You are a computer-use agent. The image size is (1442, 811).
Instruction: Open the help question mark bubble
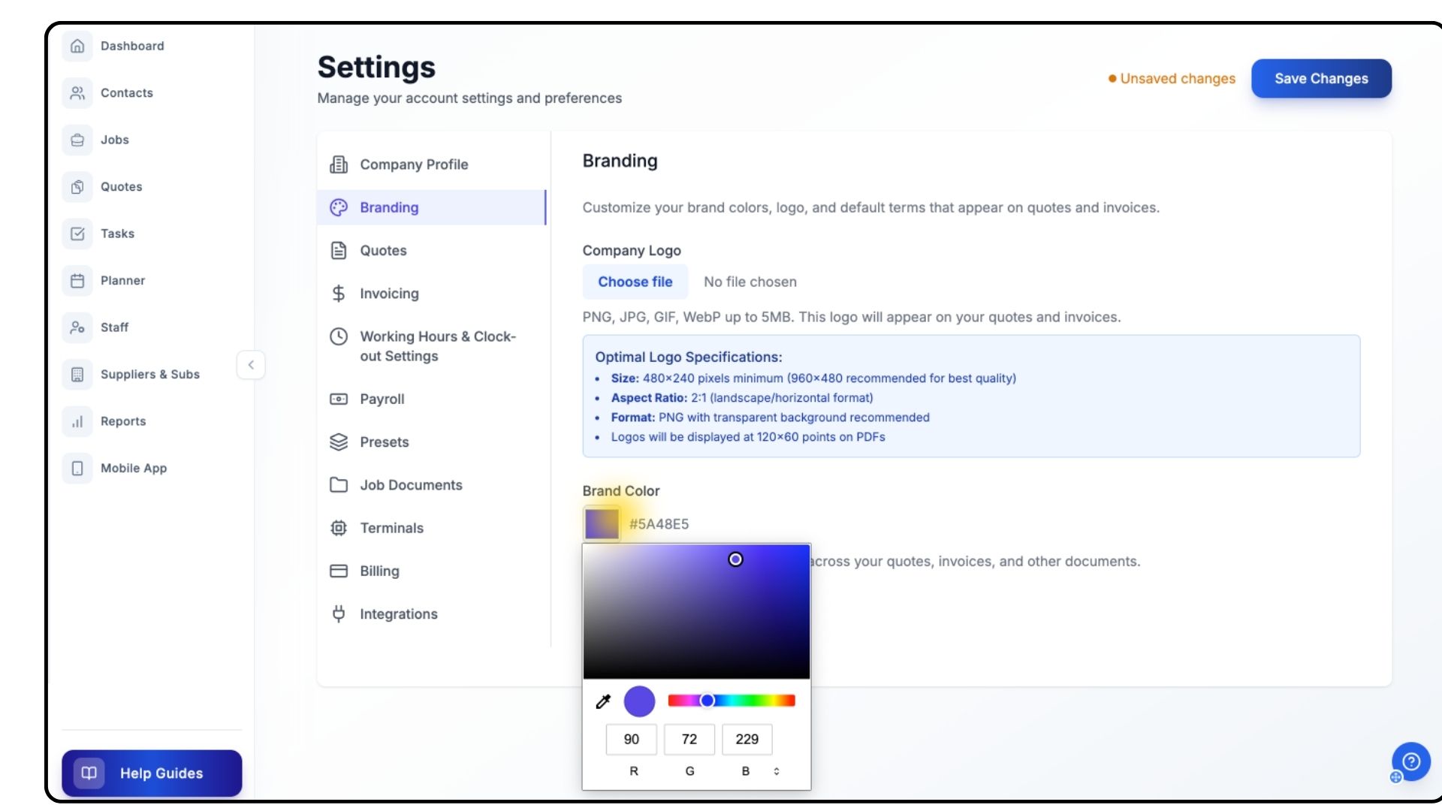click(1410, 762)
